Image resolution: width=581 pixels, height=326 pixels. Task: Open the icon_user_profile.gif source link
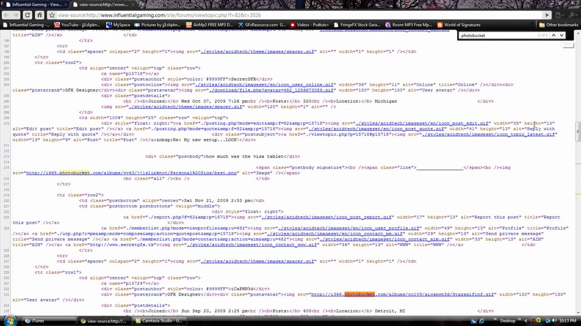pos(348,228)
